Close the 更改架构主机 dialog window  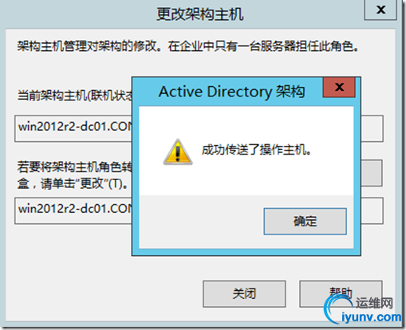[380, 10]
